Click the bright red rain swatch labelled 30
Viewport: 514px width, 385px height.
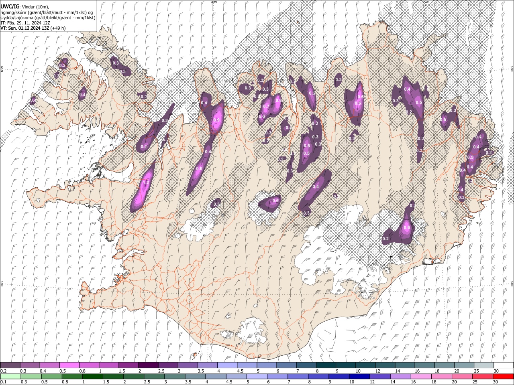(x=504, y=376)
